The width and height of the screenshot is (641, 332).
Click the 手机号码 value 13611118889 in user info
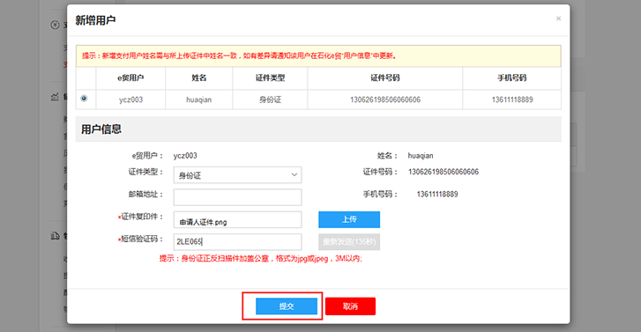(x=437, y=195)
